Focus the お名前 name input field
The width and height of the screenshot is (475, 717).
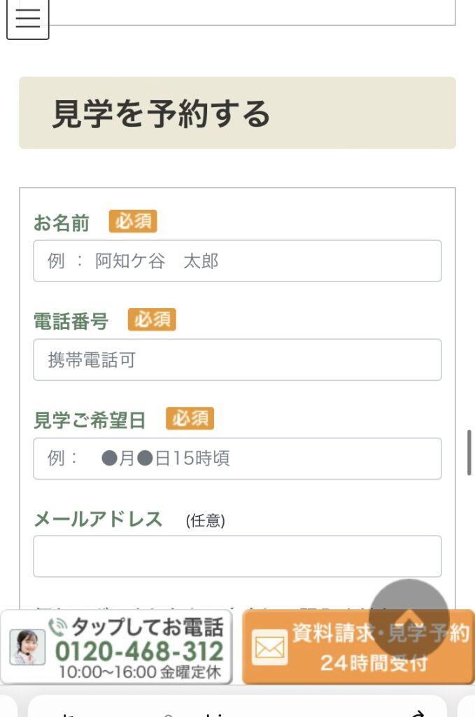coord(238,260)
